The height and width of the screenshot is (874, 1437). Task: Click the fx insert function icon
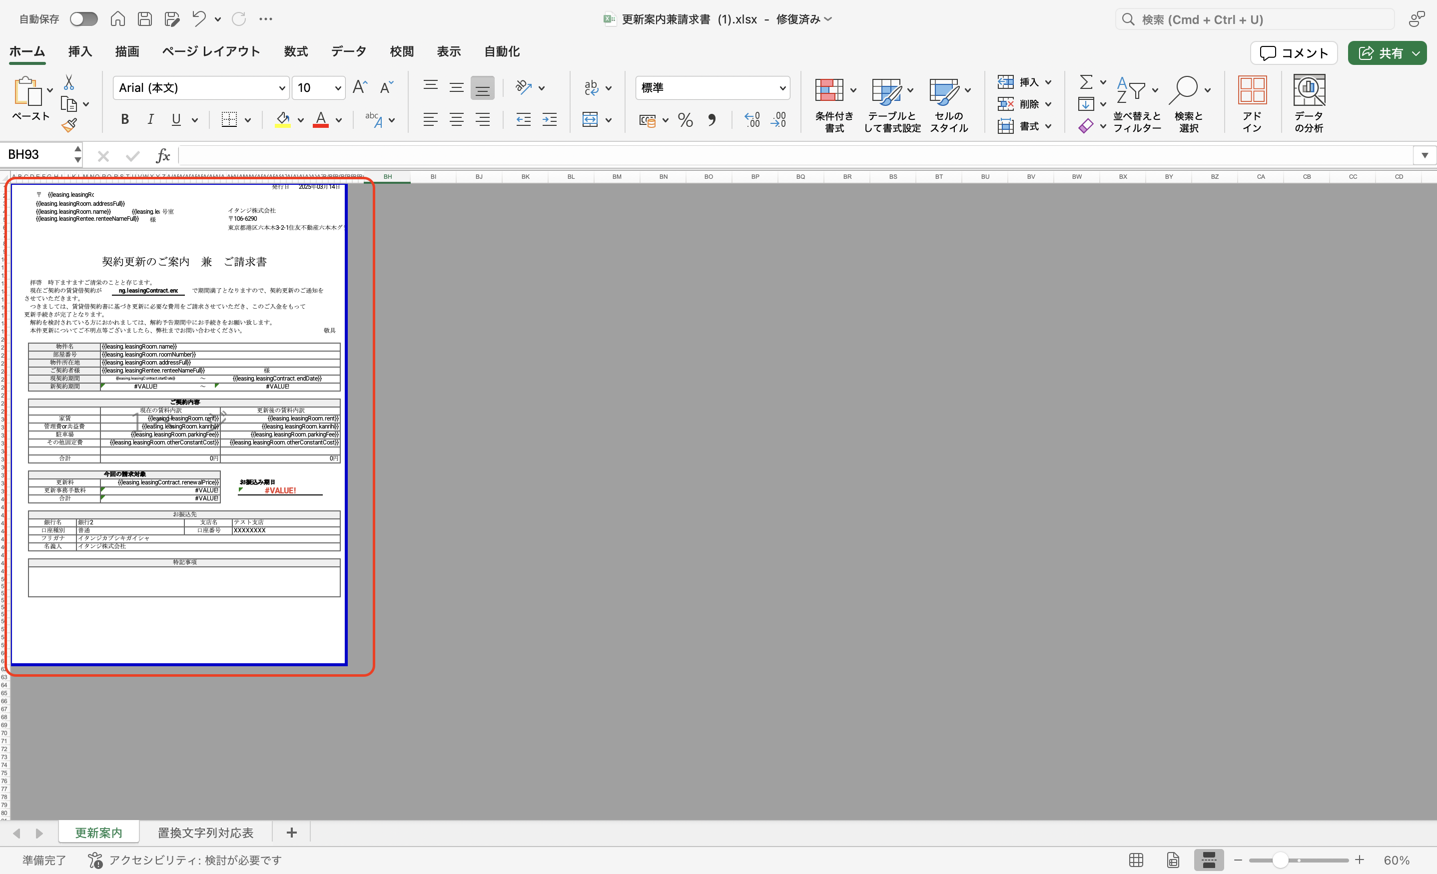tap(163, 156)
